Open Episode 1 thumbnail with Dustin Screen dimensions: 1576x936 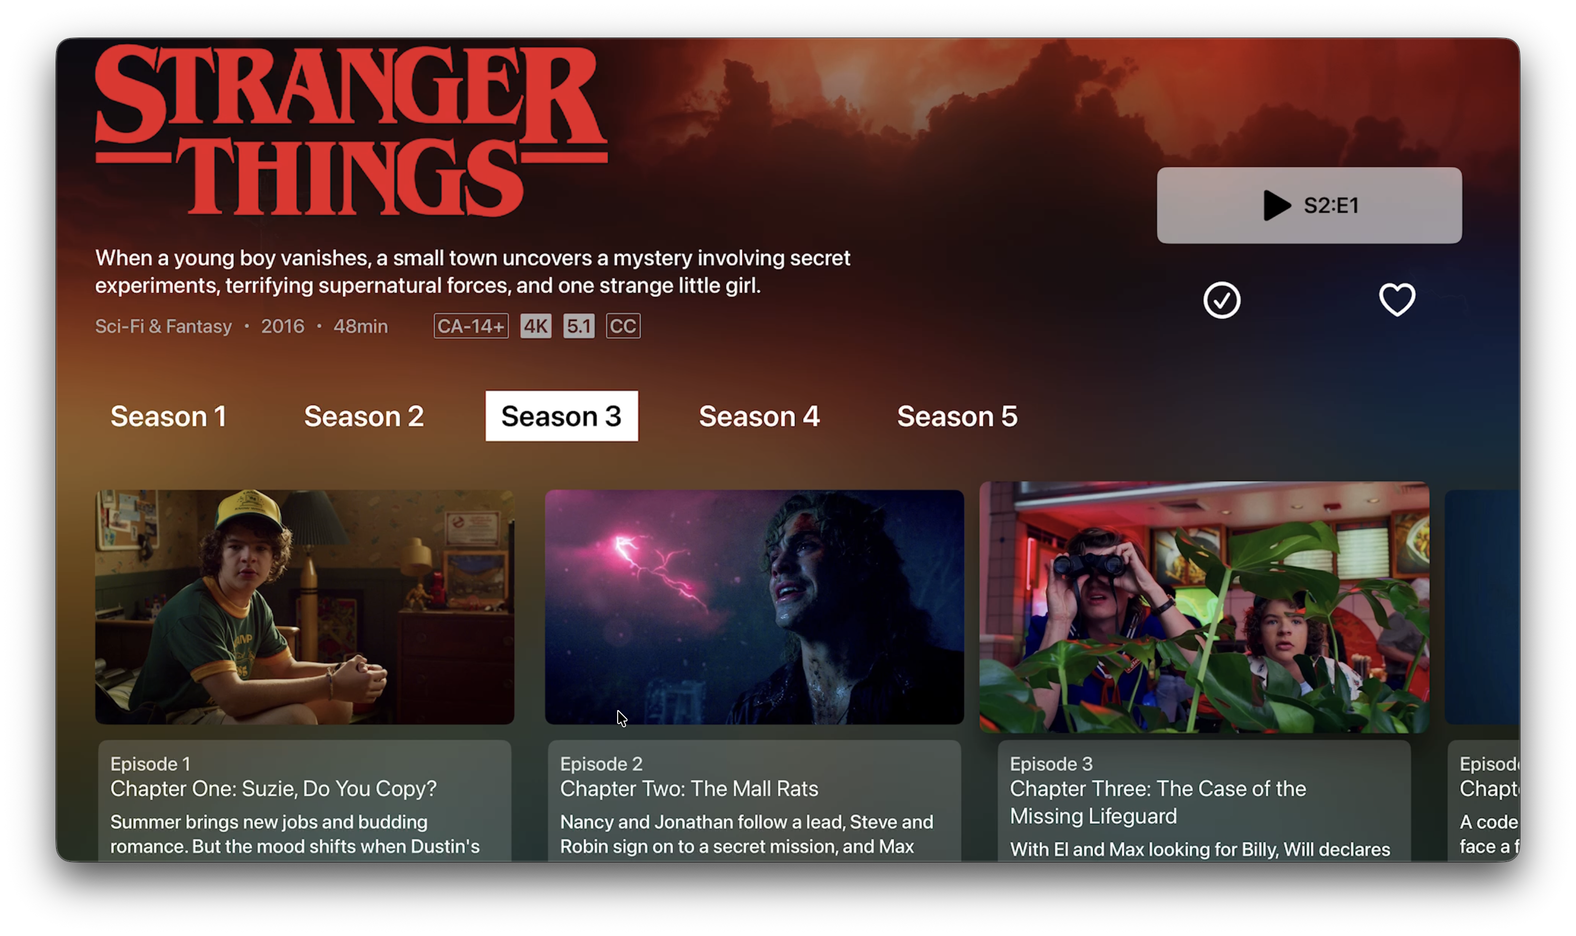(x=305, y=607)
